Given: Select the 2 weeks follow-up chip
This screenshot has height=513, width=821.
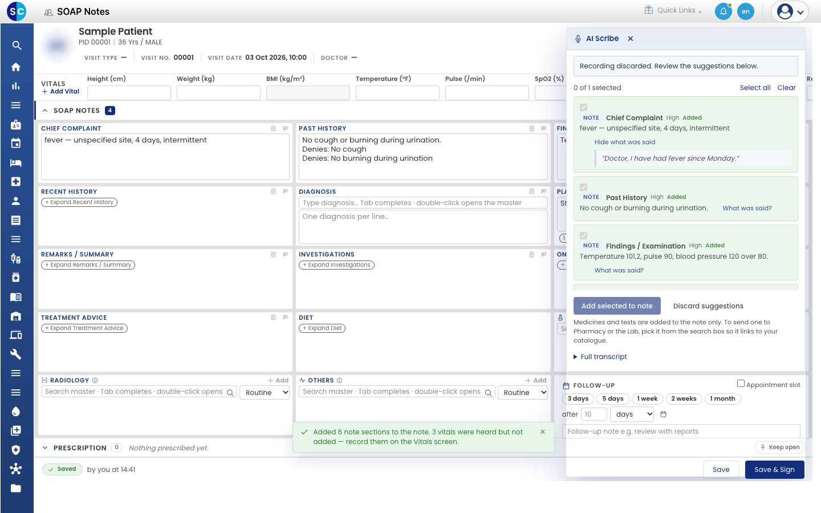Looking at the screenshot, I should pyautogui.click(x=684, y=399).
